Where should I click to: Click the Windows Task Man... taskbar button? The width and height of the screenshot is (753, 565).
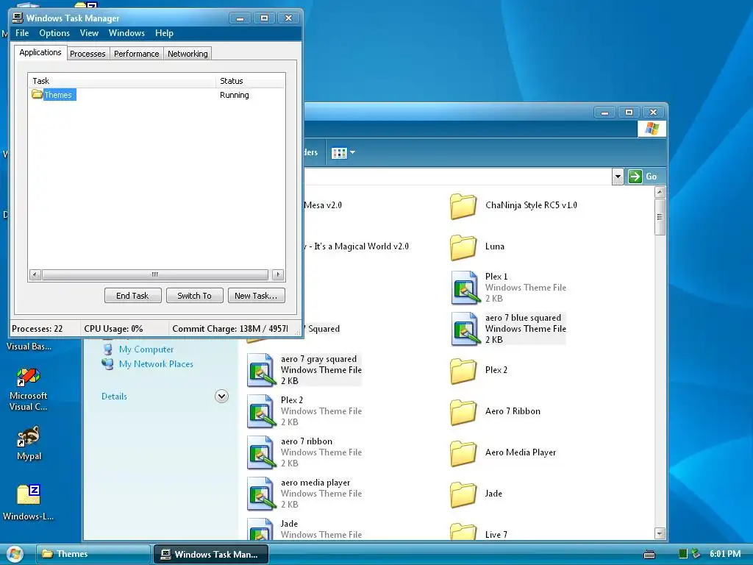[x=211, y=554]
